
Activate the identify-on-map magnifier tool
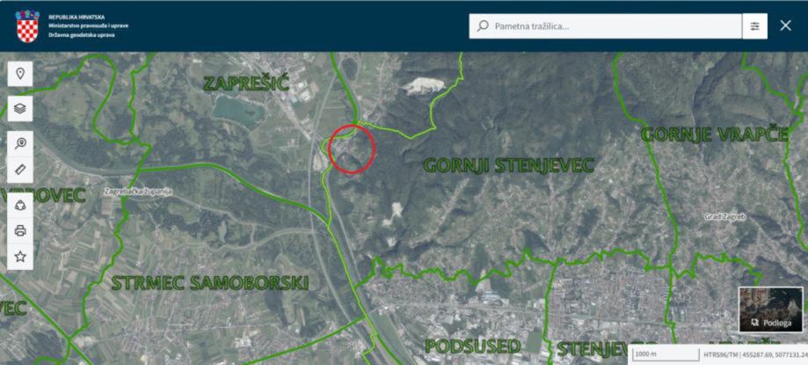(x=20, y=144)
